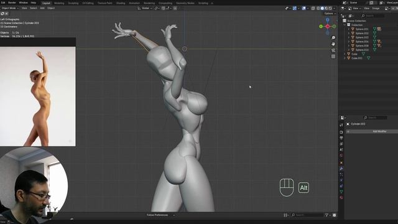
Task: Expand Sphere.004 in the outliner
Action: pyautogui.click(x=349, y=42)
